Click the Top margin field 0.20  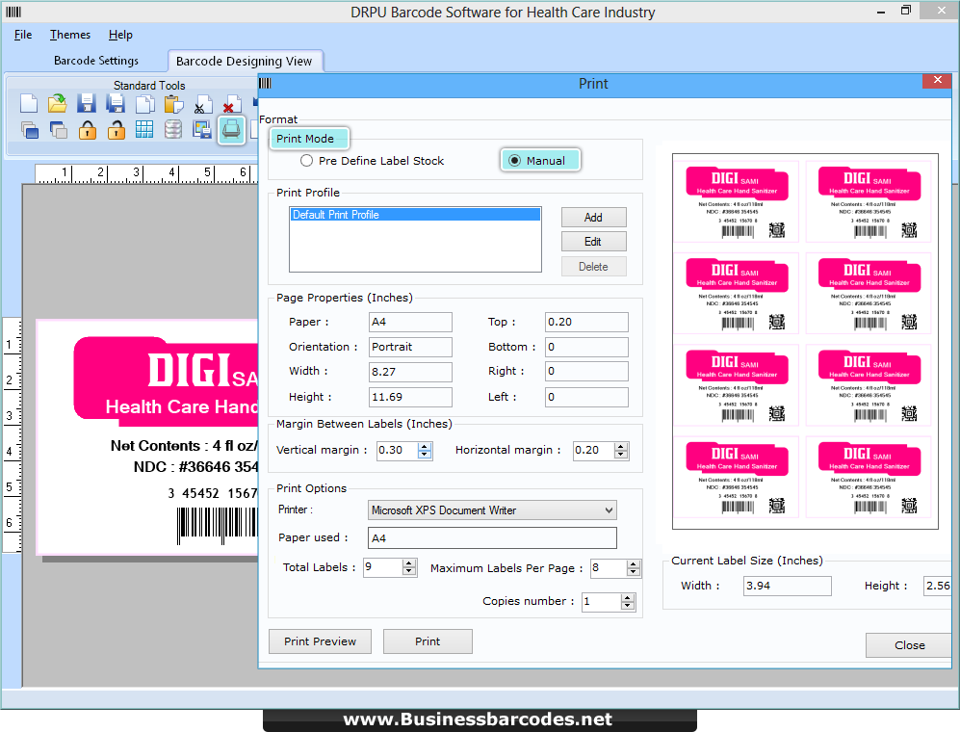[586, 322]
